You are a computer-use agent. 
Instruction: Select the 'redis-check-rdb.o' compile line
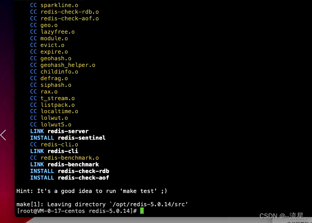coord(65,12)
